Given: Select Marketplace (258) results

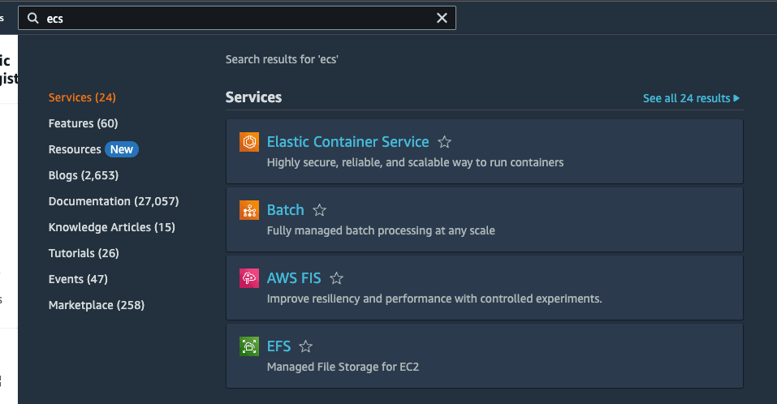Looking at the screenshot, I should [x=97, y=305].
